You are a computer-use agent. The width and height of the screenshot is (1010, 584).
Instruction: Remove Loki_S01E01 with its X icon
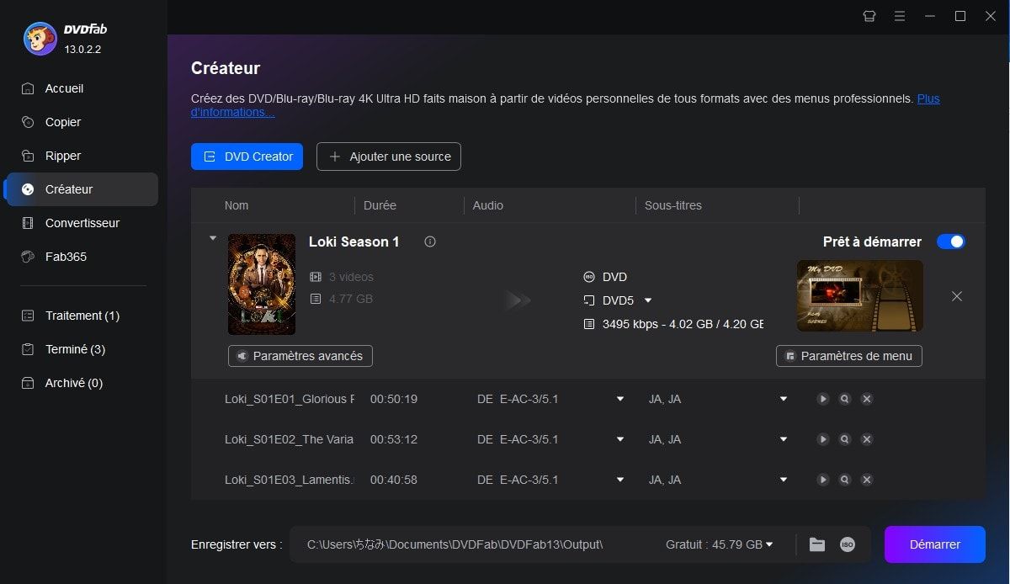click(867, 399)
